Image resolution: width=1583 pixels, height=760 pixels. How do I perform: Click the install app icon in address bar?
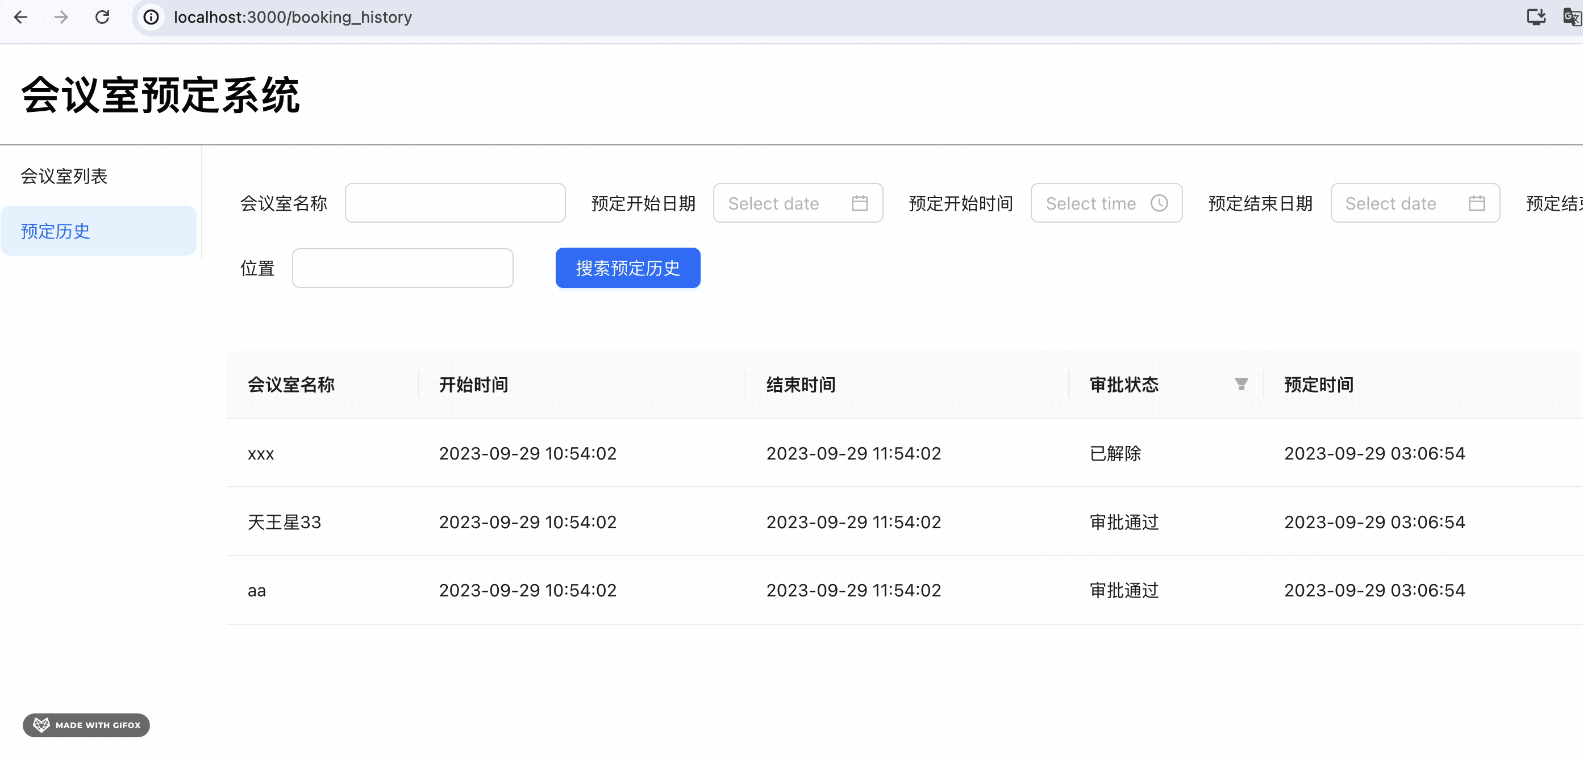[1536, 16]
